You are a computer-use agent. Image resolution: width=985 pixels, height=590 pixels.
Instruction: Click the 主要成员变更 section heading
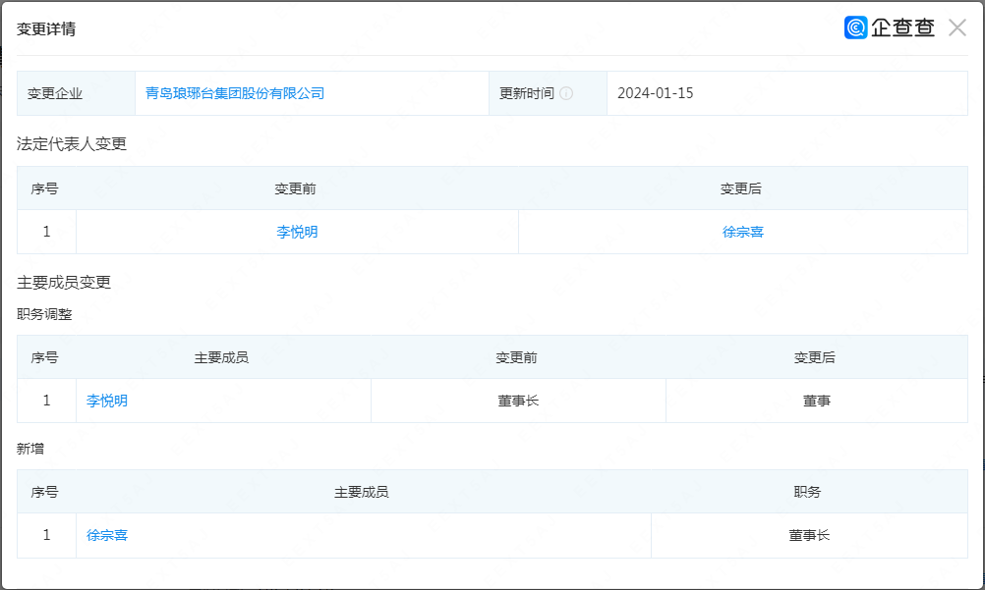(x=64, y=283)
